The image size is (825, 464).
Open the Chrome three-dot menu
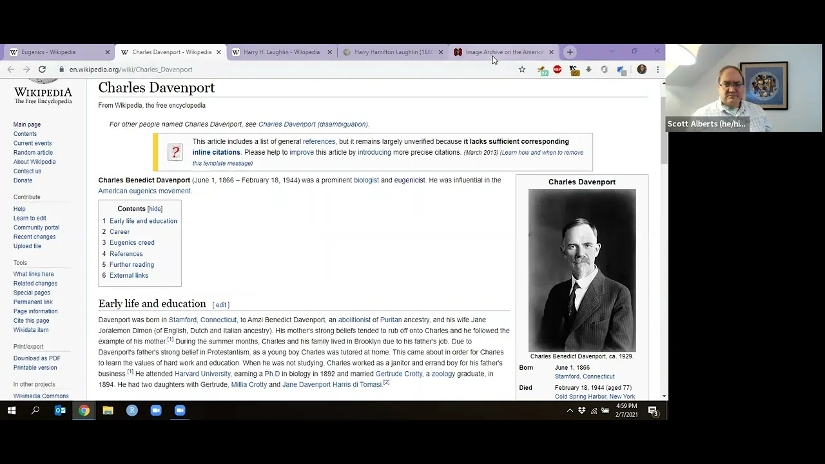point(657,69)
